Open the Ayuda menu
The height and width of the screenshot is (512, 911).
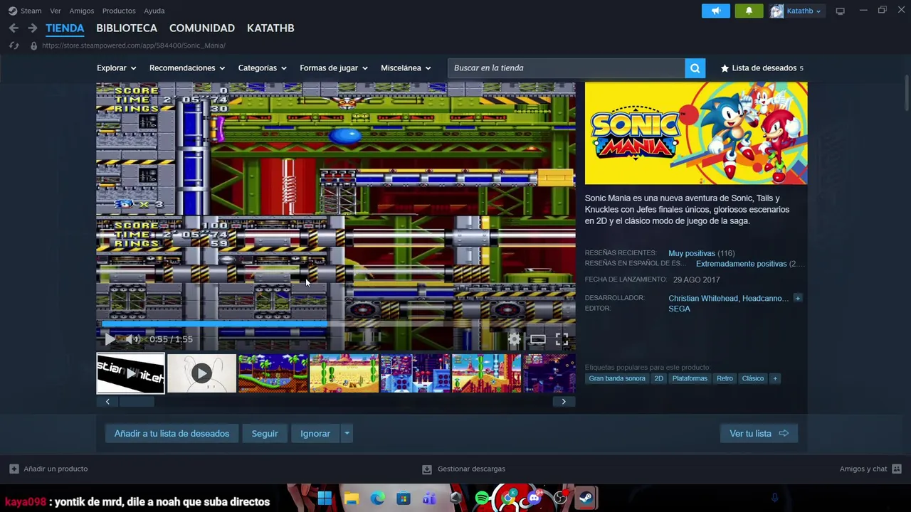(154, 11)
